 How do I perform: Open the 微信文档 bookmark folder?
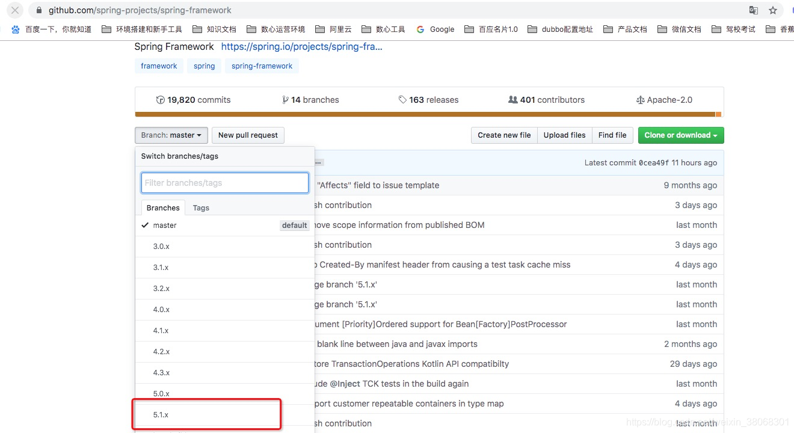[x=679, y=29]
